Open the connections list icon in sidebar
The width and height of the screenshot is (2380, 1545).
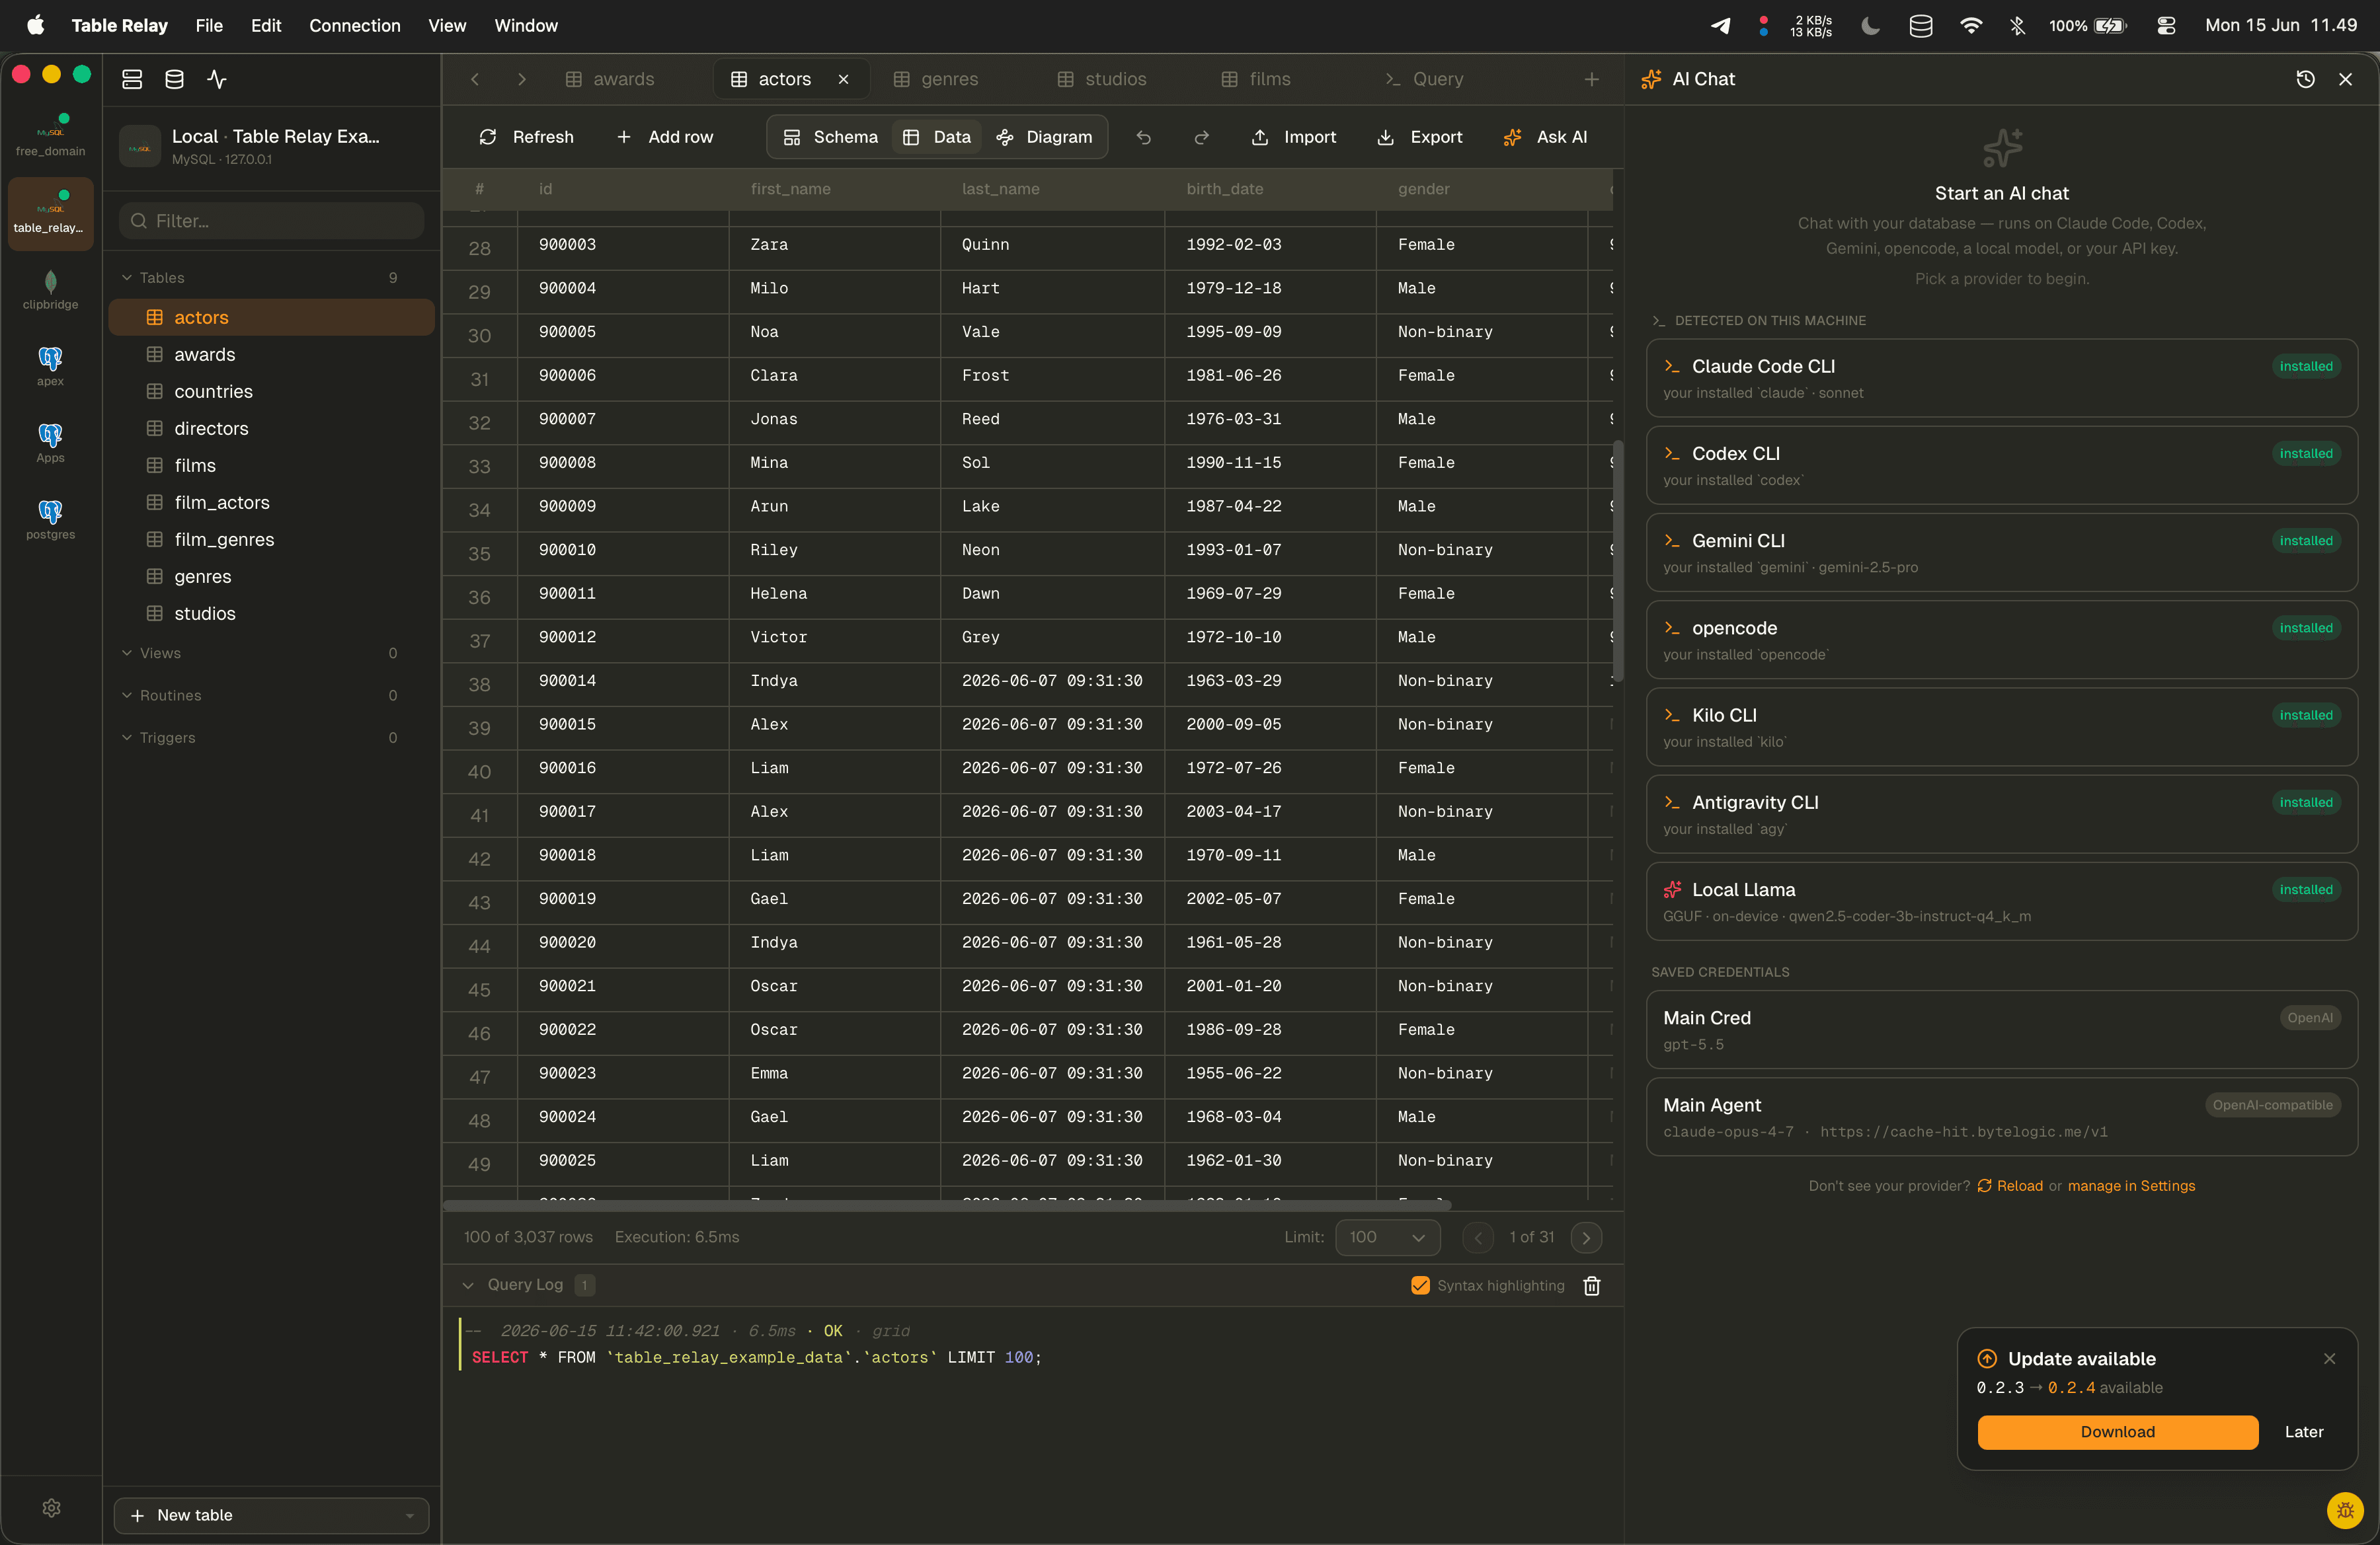pyautogui.click(x=132, y=79)
